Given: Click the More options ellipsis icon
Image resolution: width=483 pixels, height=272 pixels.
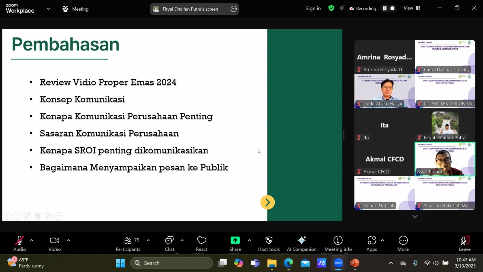Looking at the screenshot, I should 403,241.
